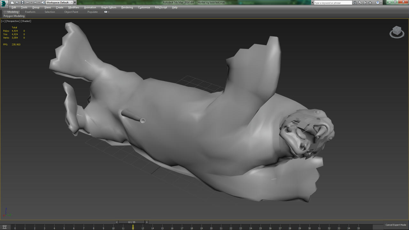The image size is (409, 230).
Task: Open the Help menu
Action: click(x=175, y=7)
